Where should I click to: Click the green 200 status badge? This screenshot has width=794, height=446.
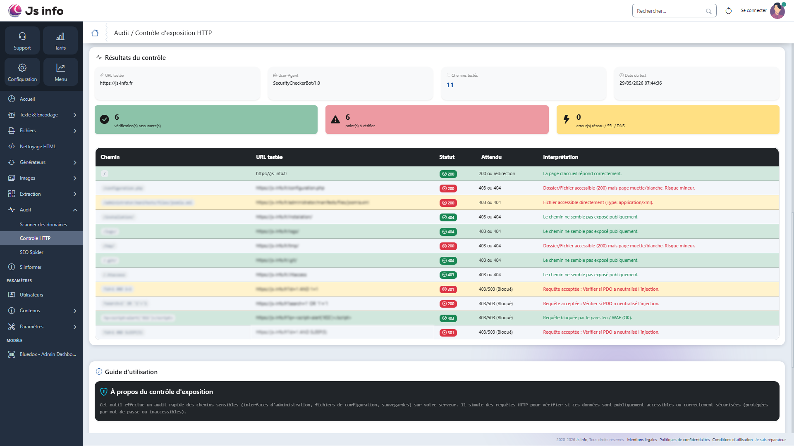coord(448,174)
